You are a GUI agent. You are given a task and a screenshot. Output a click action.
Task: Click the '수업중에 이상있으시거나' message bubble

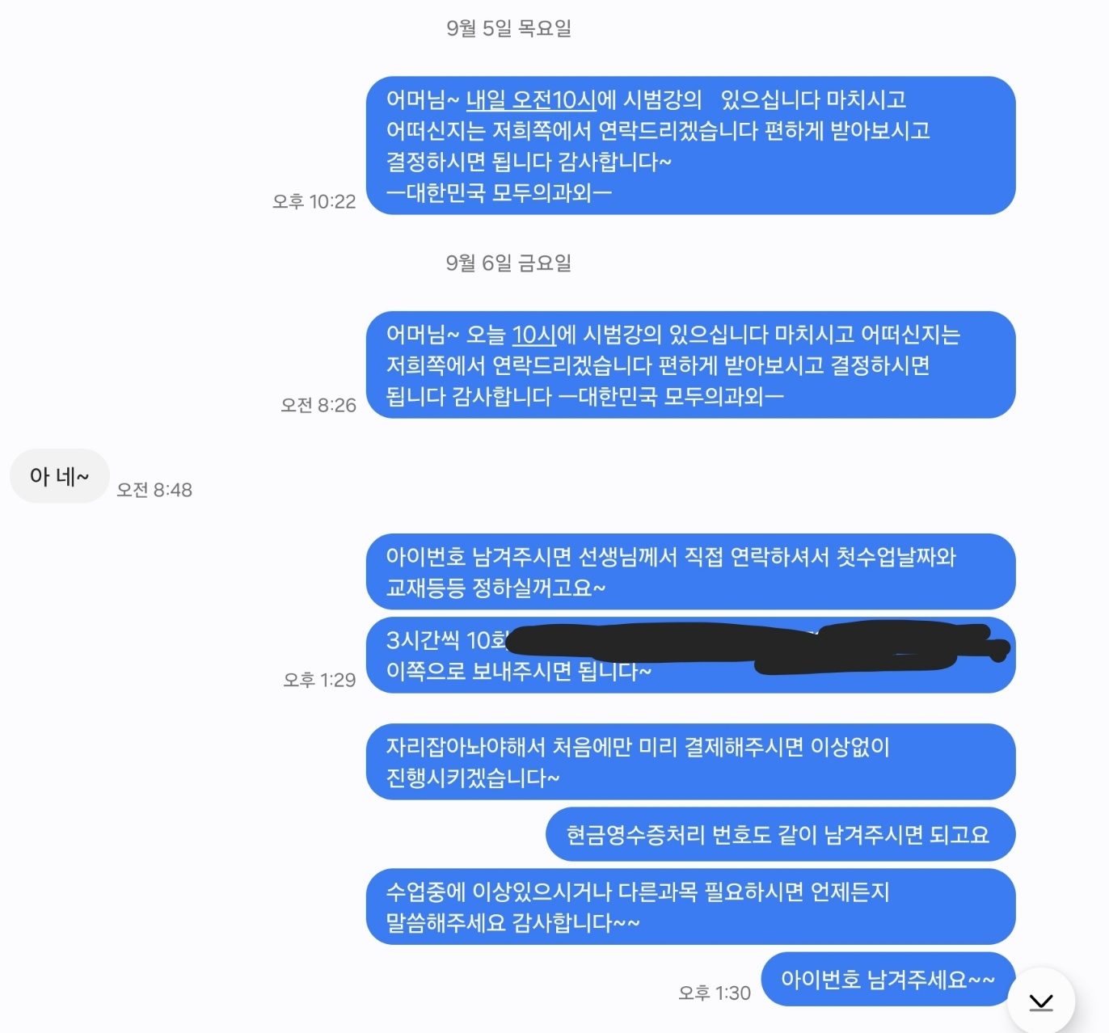(690, 907)
